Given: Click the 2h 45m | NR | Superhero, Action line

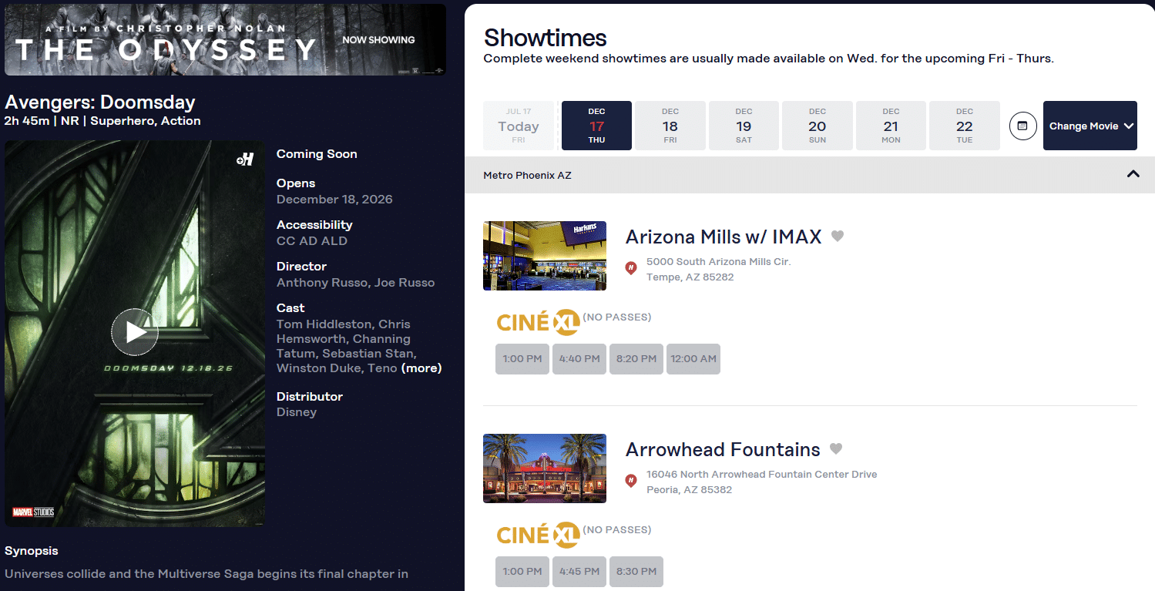Looking at the screenshot, I should 102,121.
